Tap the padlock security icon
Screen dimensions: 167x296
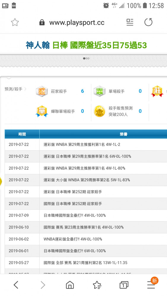click(42, 22)
